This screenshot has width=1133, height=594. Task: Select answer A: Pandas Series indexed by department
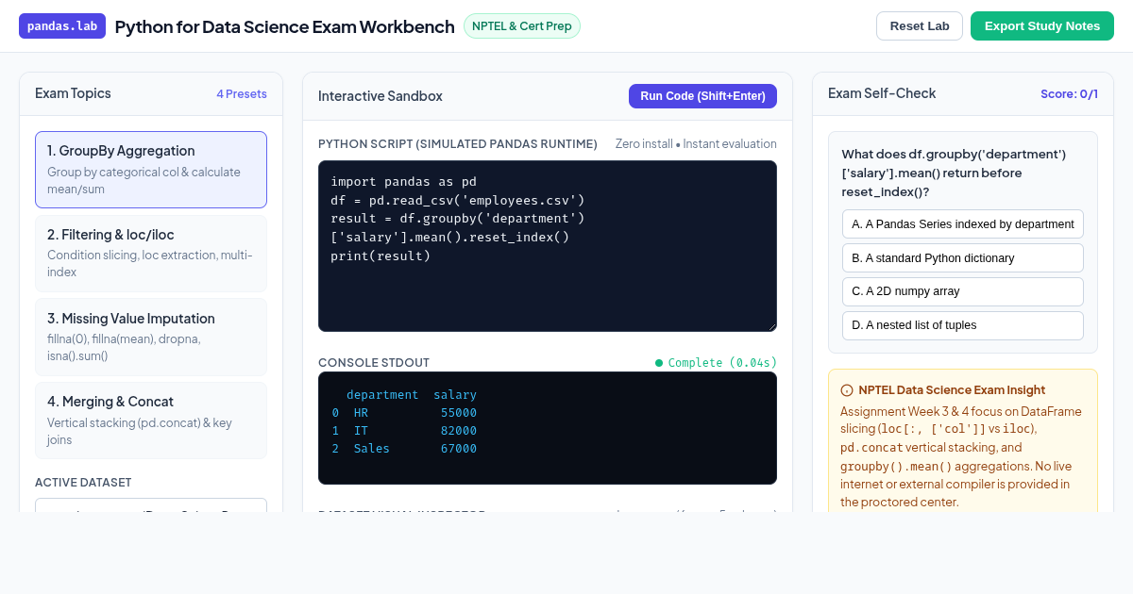tap(963, 224)
